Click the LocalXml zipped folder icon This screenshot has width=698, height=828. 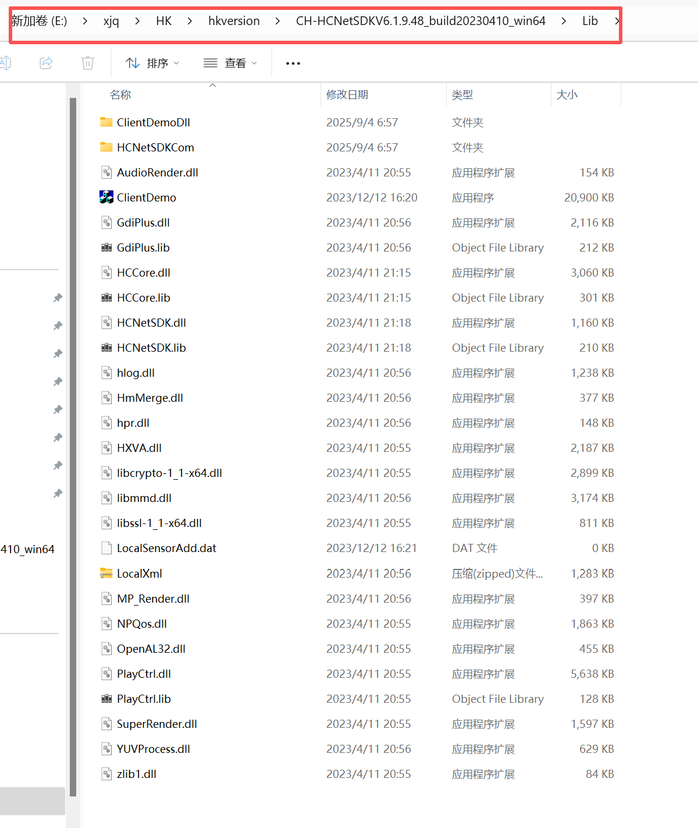(x=106, y=574)
